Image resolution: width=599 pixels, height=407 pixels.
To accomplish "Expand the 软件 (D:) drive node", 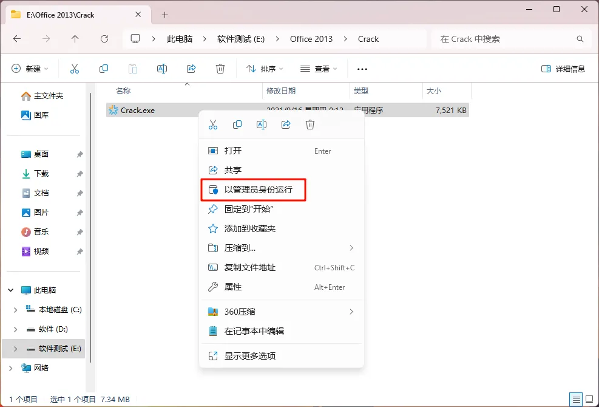I will [x=15, y=329].
